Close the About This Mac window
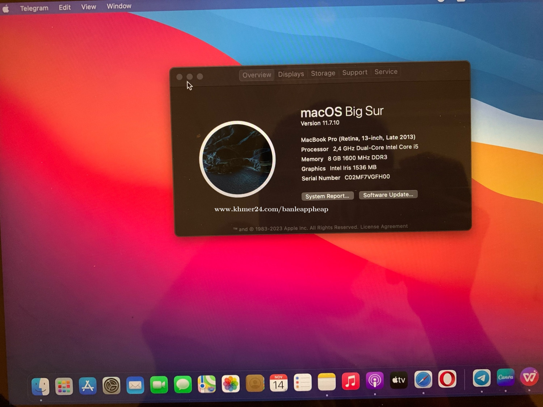 click(x=179, y=77)
